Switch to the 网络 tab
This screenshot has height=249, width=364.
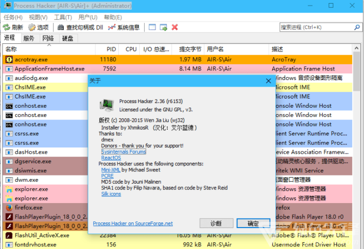click(48, 38)
